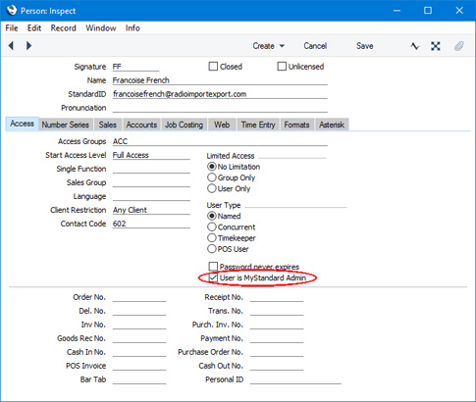476x402 pixels.
Task: Select Group Only limited access
Action: pyautogui.click(x=212, y=177)
